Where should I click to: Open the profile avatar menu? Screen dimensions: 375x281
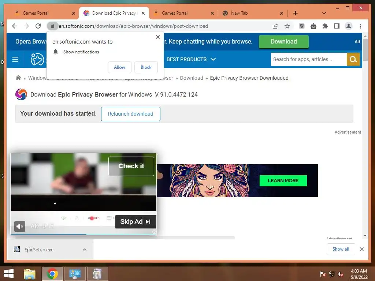coord(349,26)
